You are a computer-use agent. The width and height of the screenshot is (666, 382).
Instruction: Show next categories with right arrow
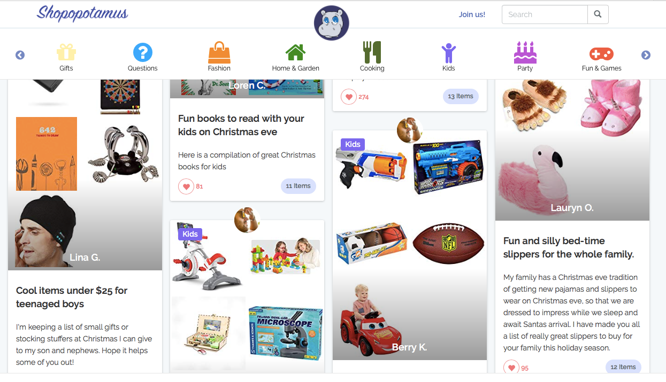point(646,55)
